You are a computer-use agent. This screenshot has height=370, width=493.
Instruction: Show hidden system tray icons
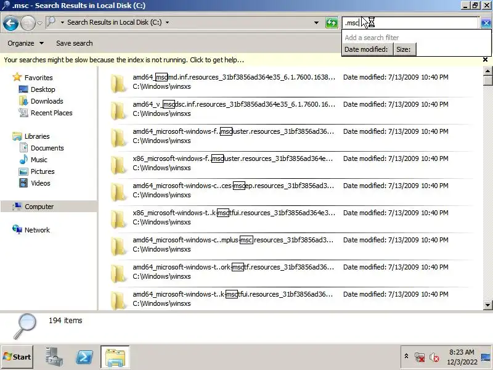tap(406, 356)
